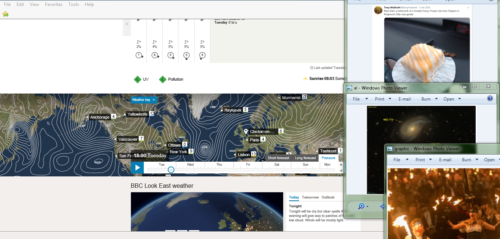The image size is (500, 239).
Task: Select Sun on the map timeline
Action: [x=305, y=165]
